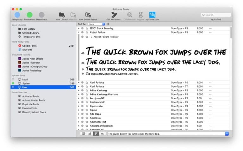The height and width of the screenshot is (151, 243).
Task: Open the Sort By Name dropdown
Action: 96,24
